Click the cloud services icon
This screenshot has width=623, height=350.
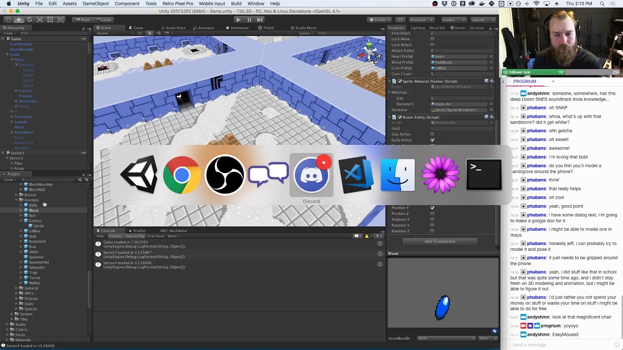click(x=400, y=20)
